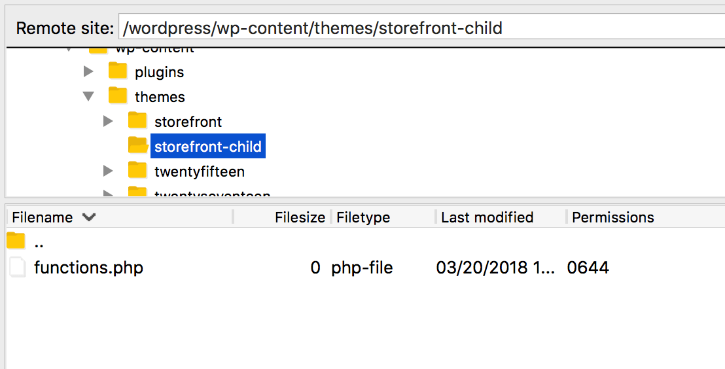Select the storefront-child tree item
725x369 pixels.
[x=208, y=147]
